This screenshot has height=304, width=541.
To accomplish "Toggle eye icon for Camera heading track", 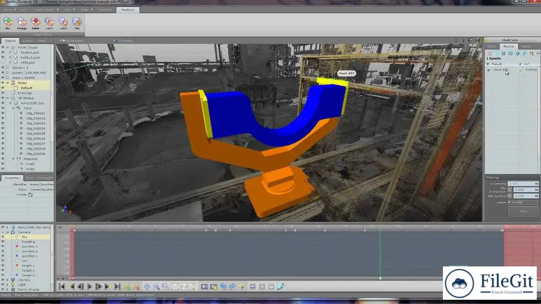I will [3, 242].
